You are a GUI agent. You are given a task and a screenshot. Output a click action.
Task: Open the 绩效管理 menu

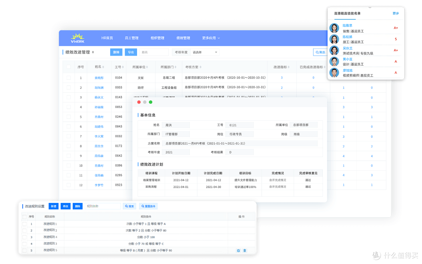[183, 38]
